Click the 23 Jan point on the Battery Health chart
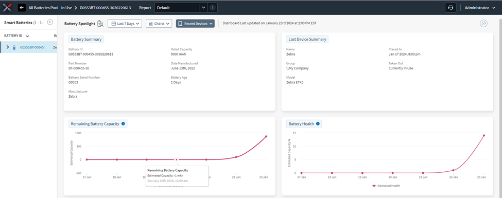Screen dimensions: 502x198 point(484,135)
